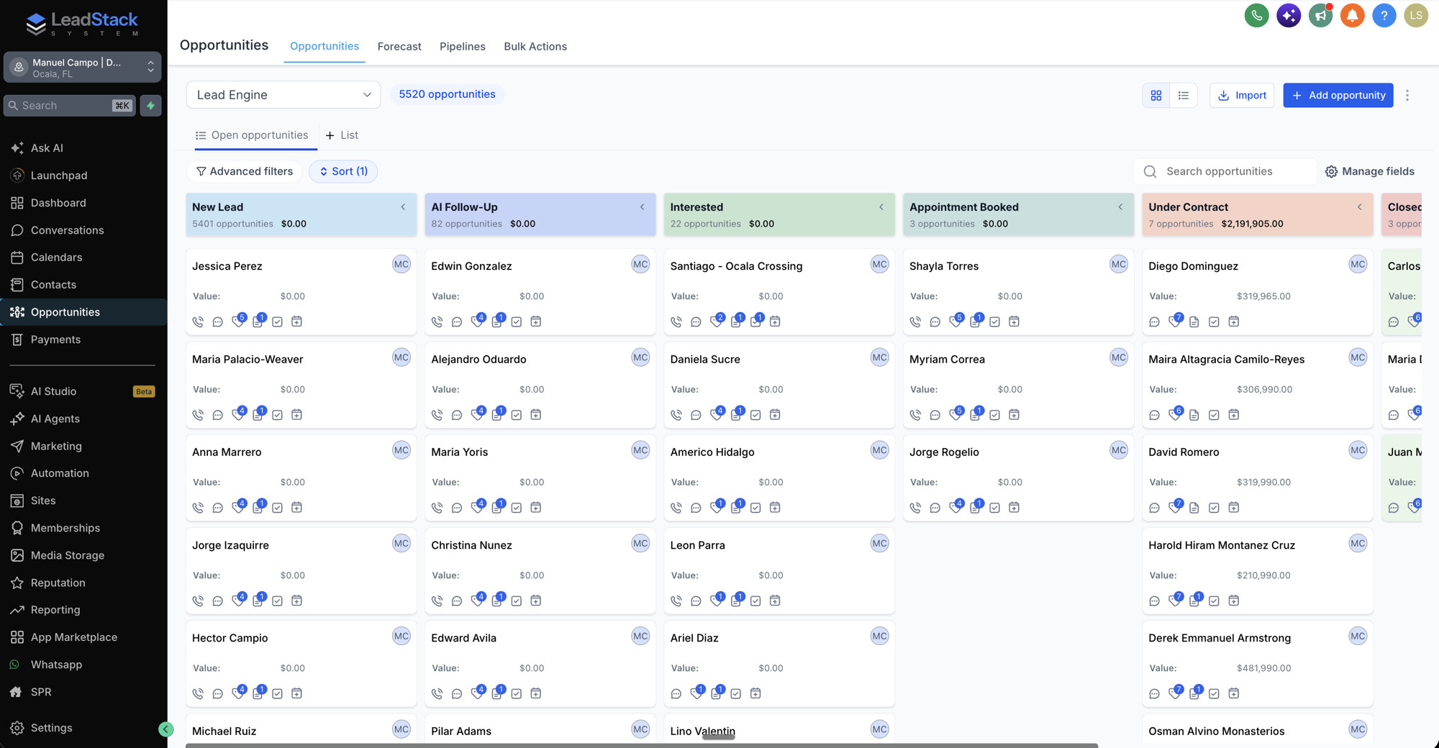The width and height of the screenshot is (1439, 748).
Task: Click the task checkmark icon on Shayla Torres card
Action: pyautogui.click(x=994, y=321)
